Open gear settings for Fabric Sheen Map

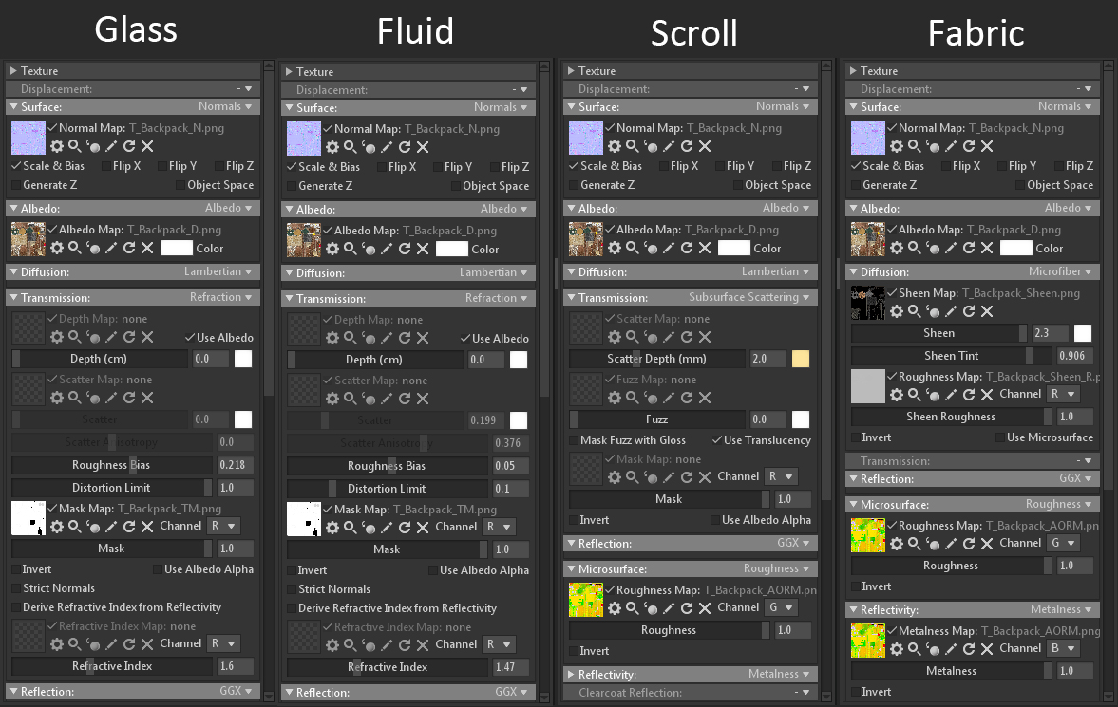[897, 310]
